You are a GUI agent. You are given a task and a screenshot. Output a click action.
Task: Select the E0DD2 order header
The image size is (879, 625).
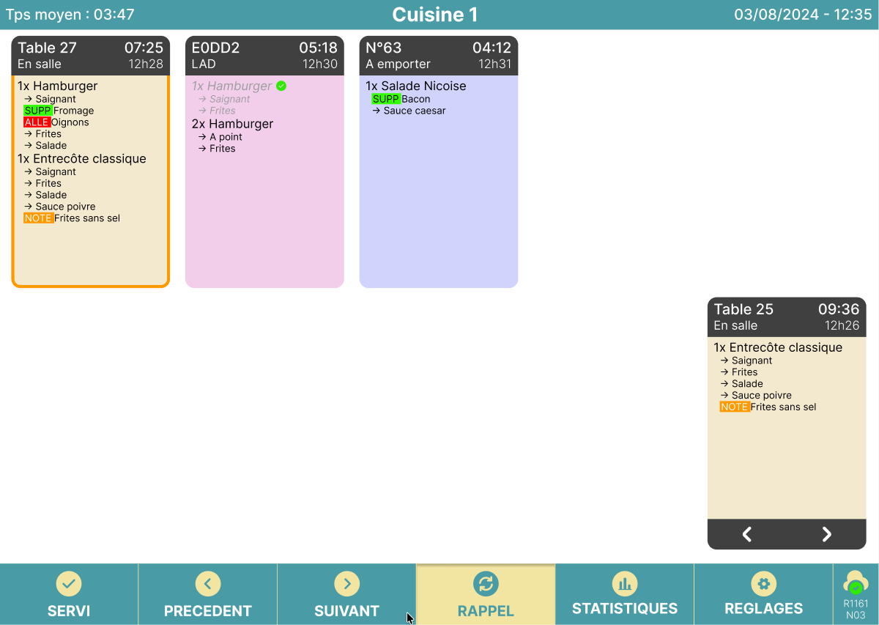coord(264,56)
